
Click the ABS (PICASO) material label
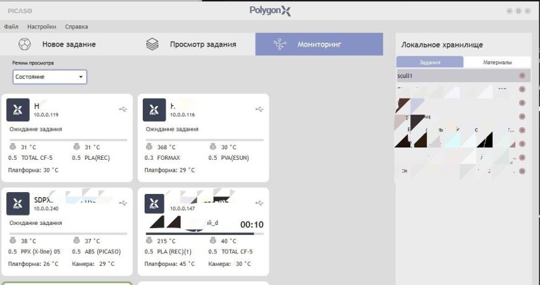click(x=102, y=252)
